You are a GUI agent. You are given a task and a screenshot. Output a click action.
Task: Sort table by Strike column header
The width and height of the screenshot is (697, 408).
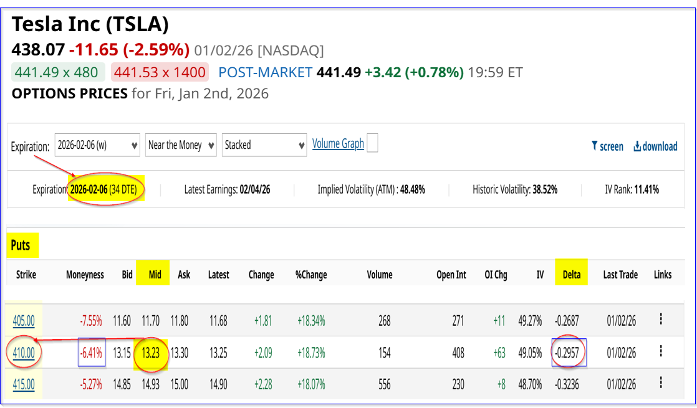pos(26,274)
